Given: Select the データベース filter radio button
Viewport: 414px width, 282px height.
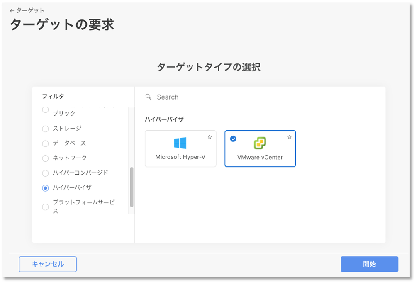Looking at the screenshot, I should point(45,143).
